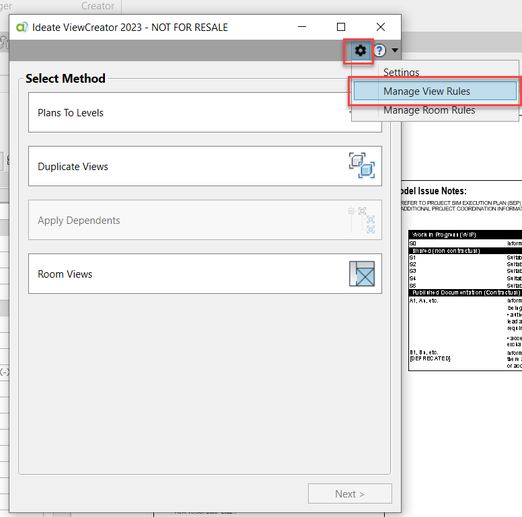
Task: Open the gear settings menu icon
Action: 360,50
